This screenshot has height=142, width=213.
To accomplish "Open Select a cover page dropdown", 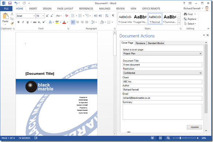I will coord(162,53).
